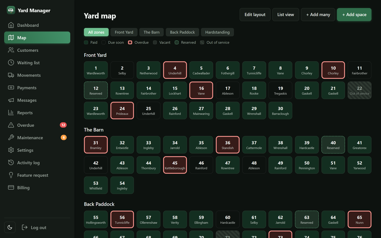Click the Vacant legend swatch
The height and width of the screenshot is (238, 381).
click(155, 43)
